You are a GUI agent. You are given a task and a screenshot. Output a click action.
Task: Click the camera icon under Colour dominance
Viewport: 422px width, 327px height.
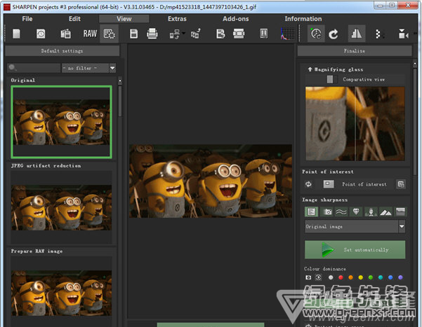pyautogui.click(x=308, y=277)
